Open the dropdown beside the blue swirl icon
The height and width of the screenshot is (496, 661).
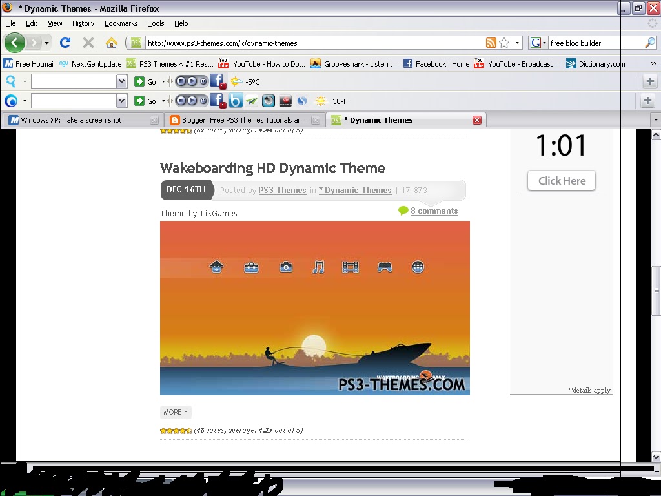(x=25, y=101)
